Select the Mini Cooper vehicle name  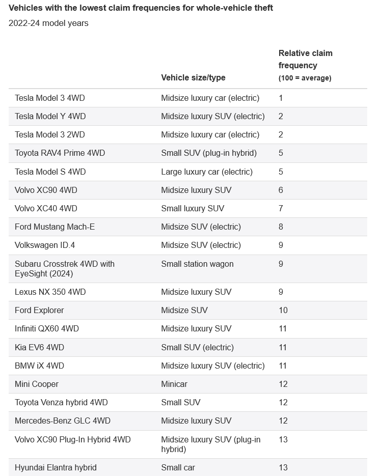tap(37, 384)
